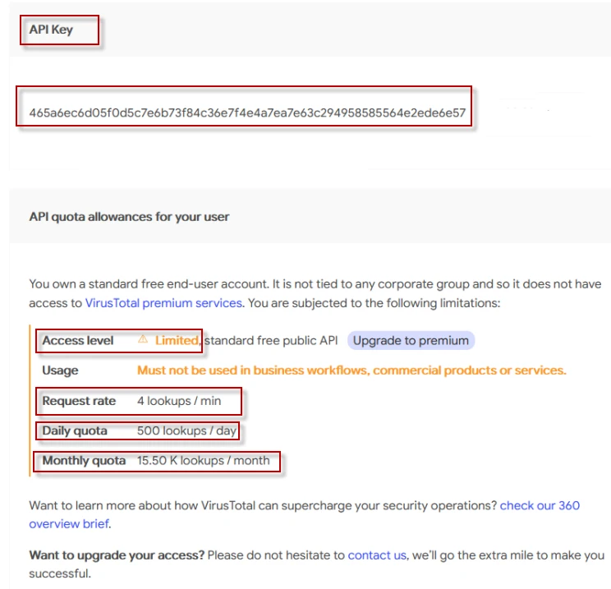
Task: Open the VirusTotal premium services link
Action: [x=163, y=302]
